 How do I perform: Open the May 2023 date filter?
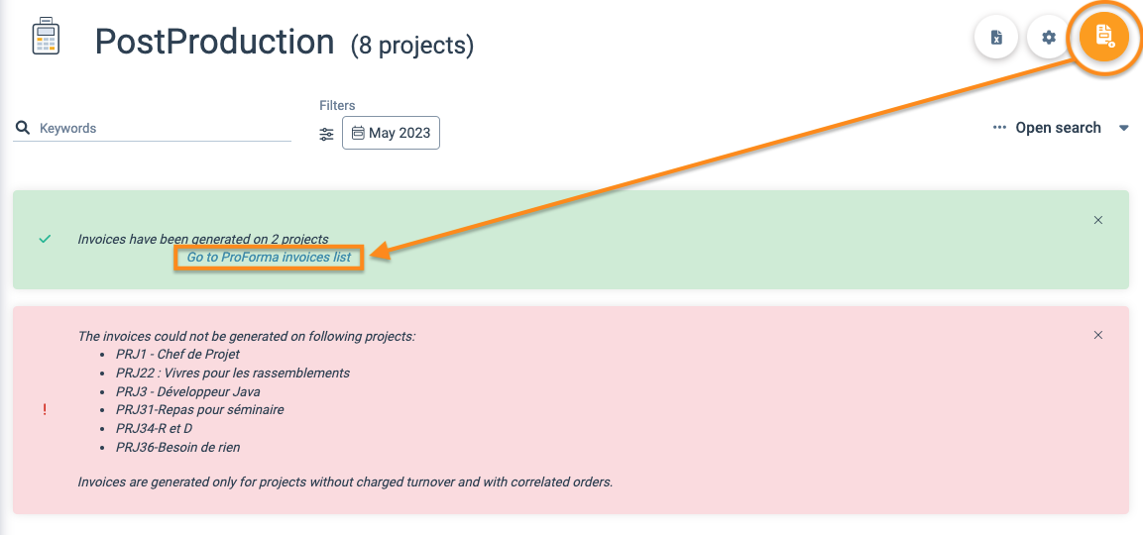391,133
